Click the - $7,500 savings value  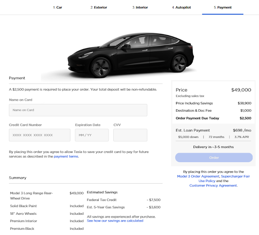tap(153, 200)
